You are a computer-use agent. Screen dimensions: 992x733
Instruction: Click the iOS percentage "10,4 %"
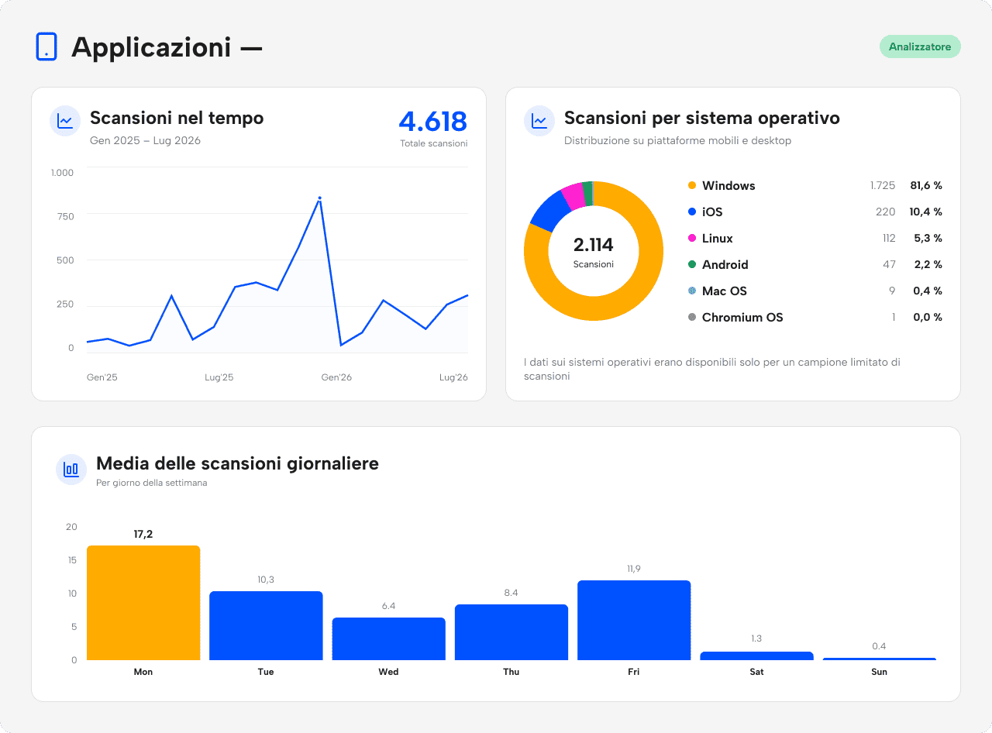(x=926, y=212)
